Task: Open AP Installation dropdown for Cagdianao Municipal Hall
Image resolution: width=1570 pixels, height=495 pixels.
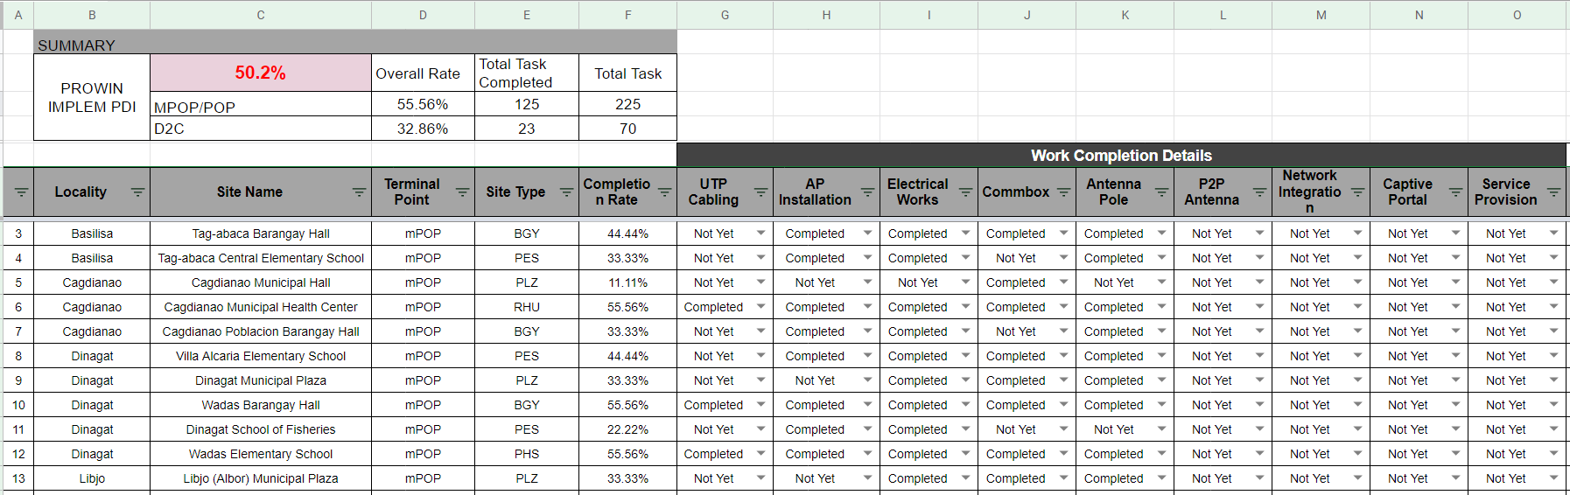Action: point(867,282)
